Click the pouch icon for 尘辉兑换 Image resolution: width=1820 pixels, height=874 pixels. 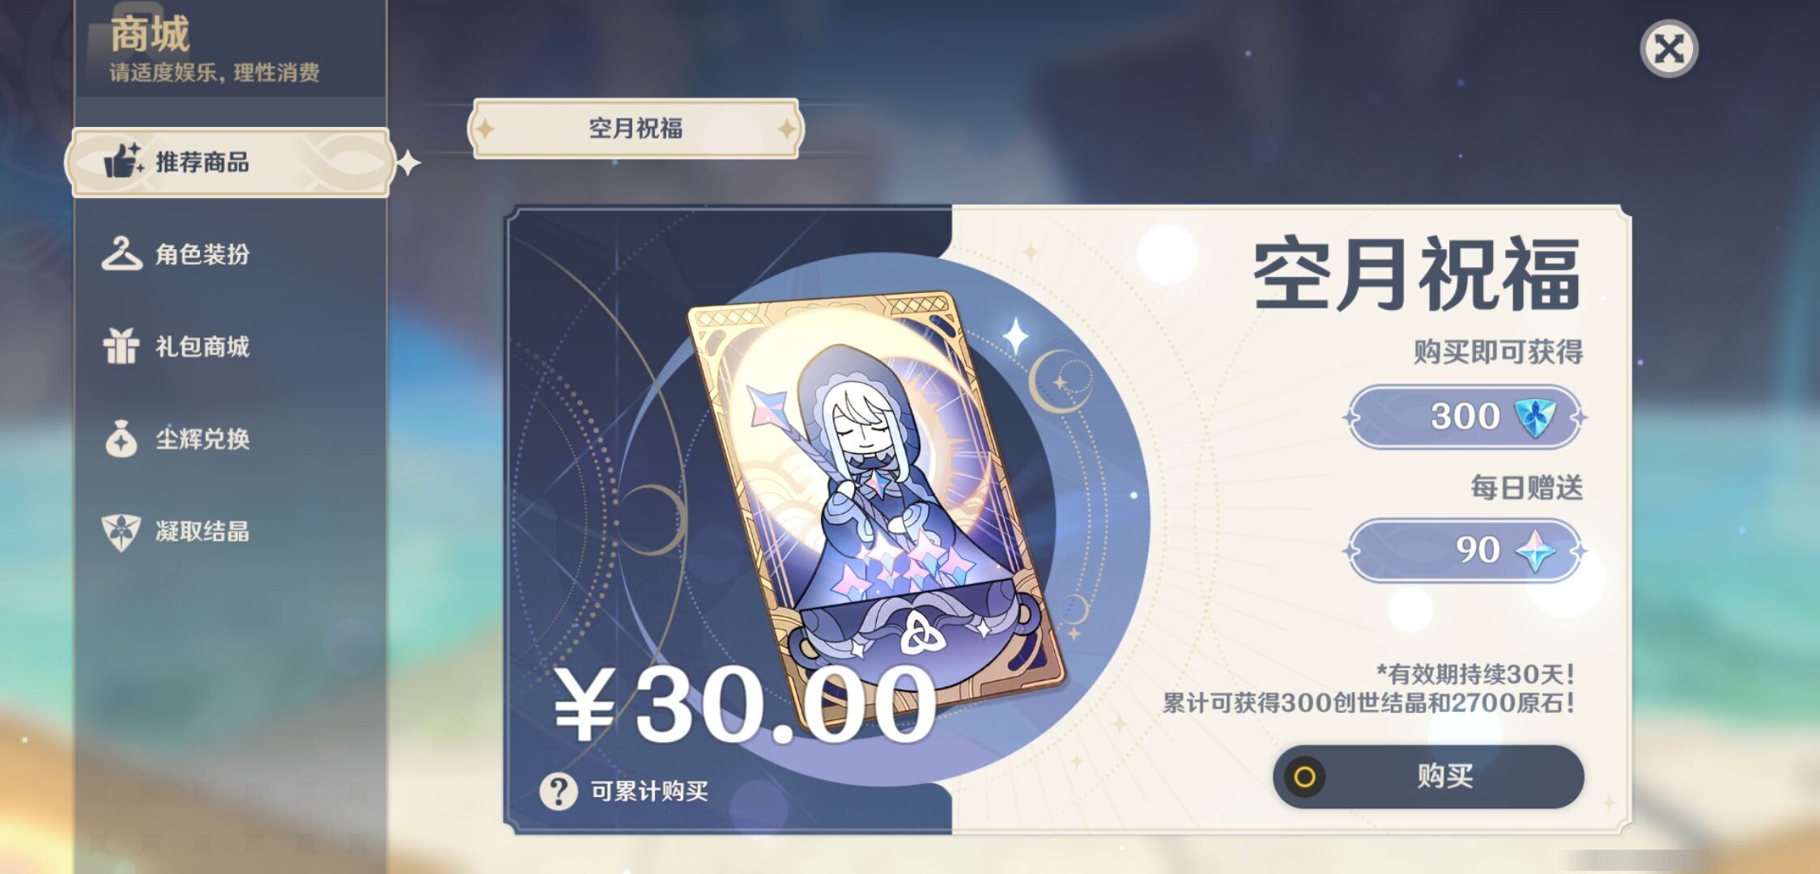[121, 438]
